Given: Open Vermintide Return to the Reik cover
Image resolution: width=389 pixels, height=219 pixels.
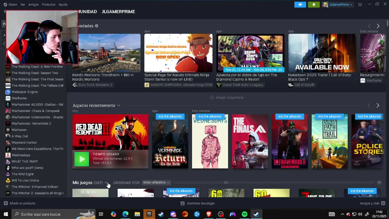Looking at the screenshot, I should 170,141.
